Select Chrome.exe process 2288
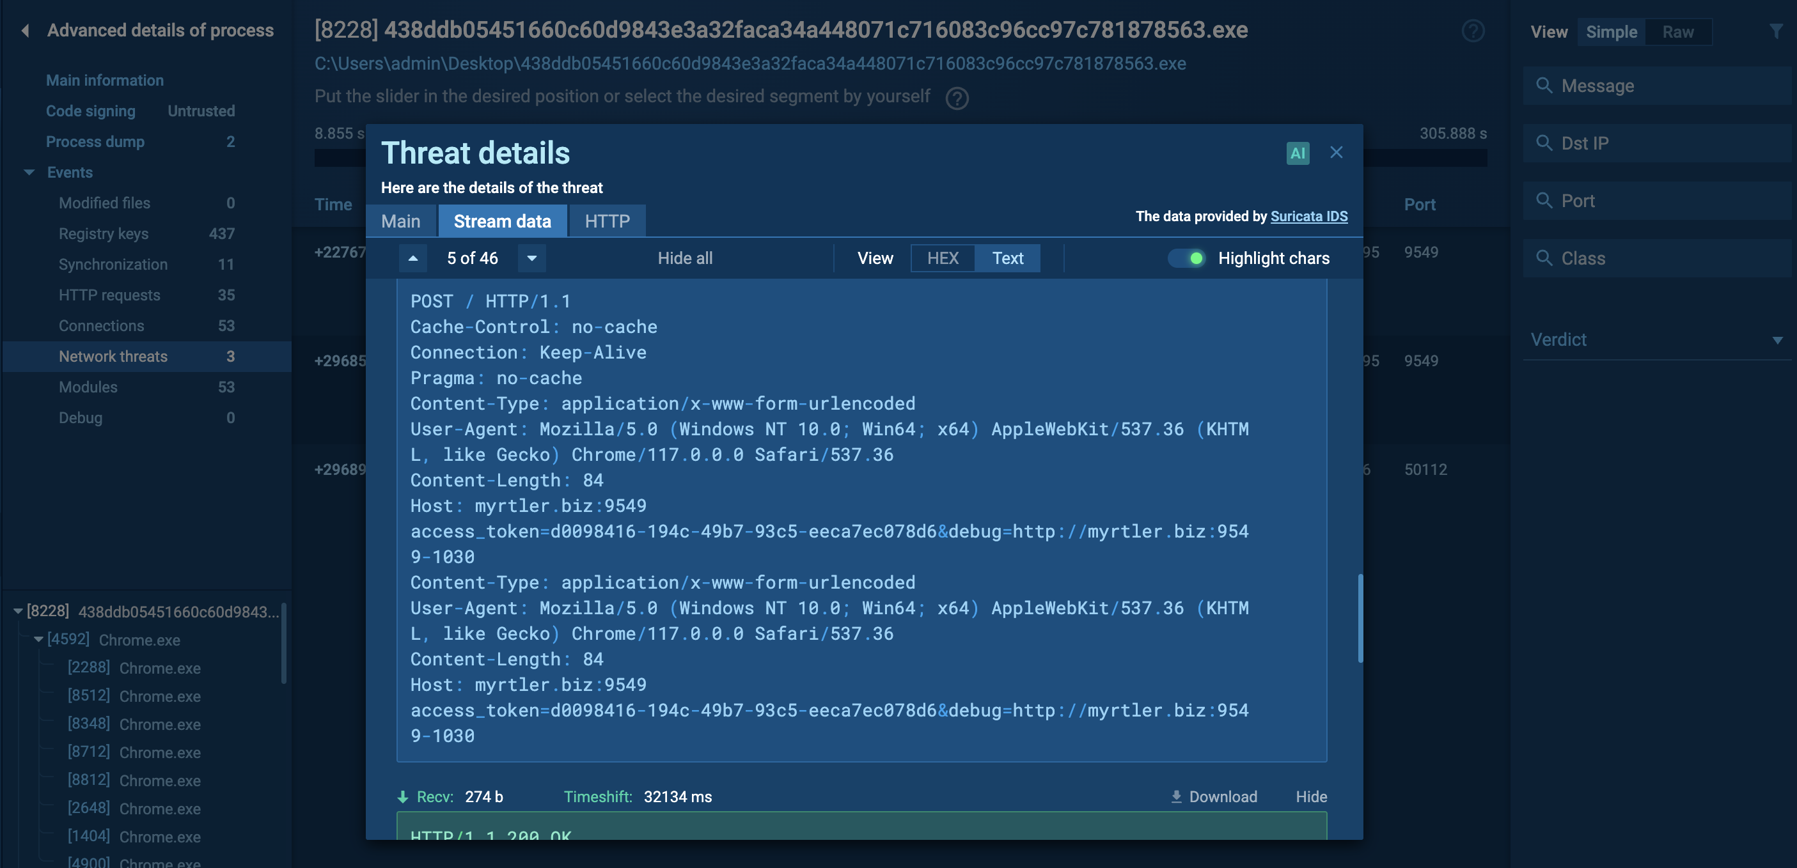The image size is (1797, 868). pos(134,668)
